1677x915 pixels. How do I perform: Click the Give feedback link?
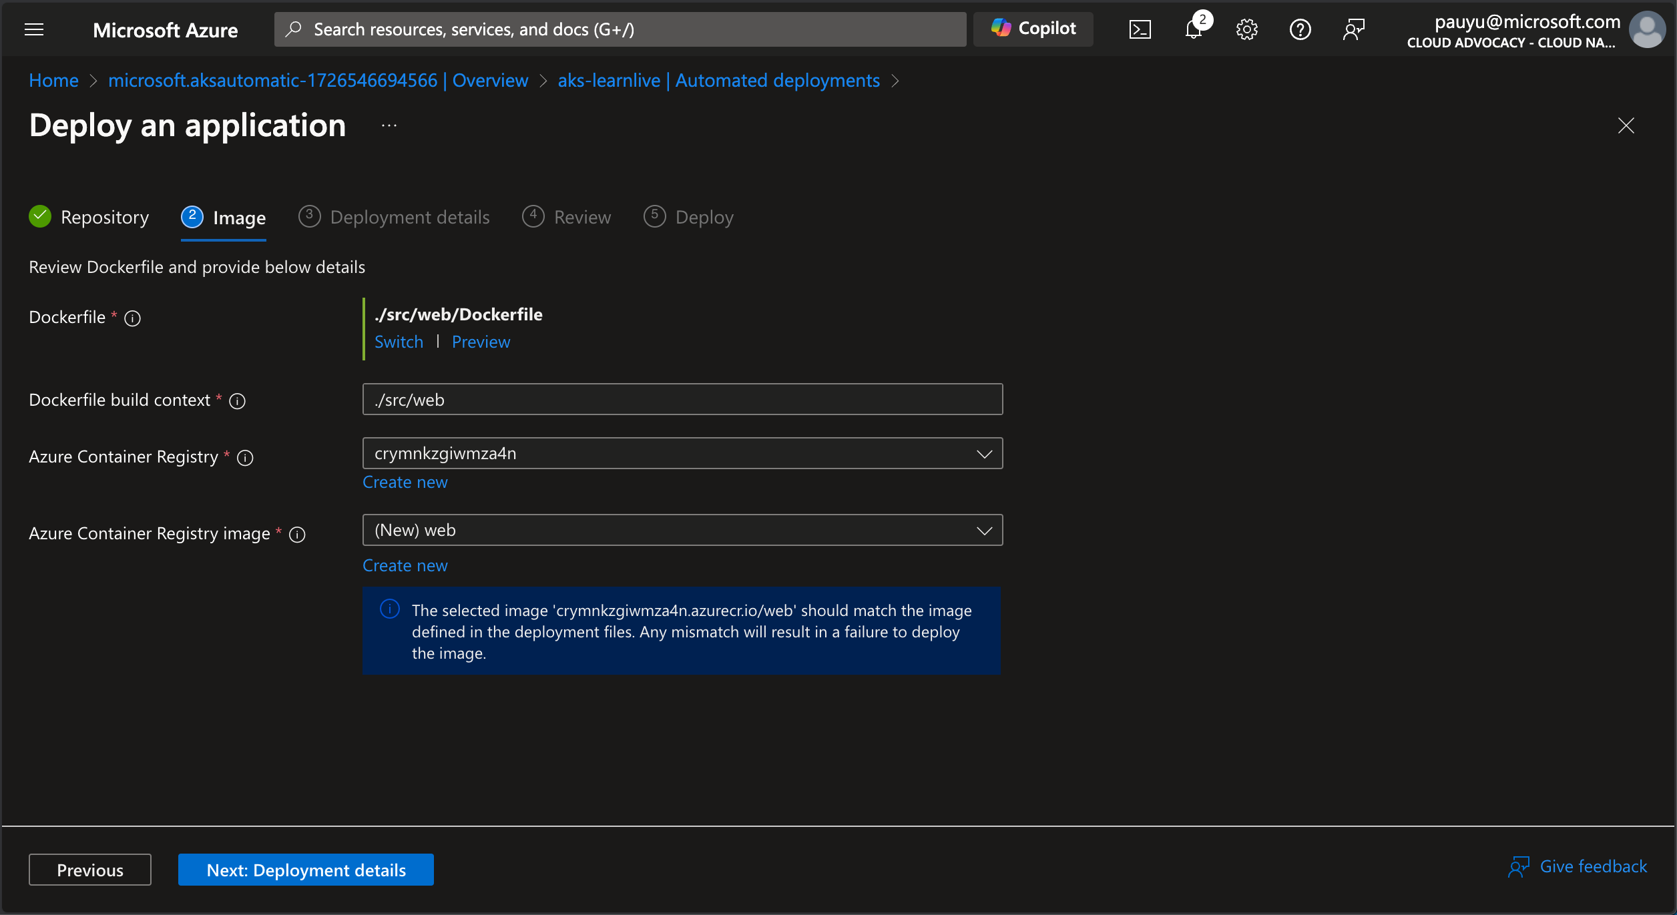point(1577,867)
